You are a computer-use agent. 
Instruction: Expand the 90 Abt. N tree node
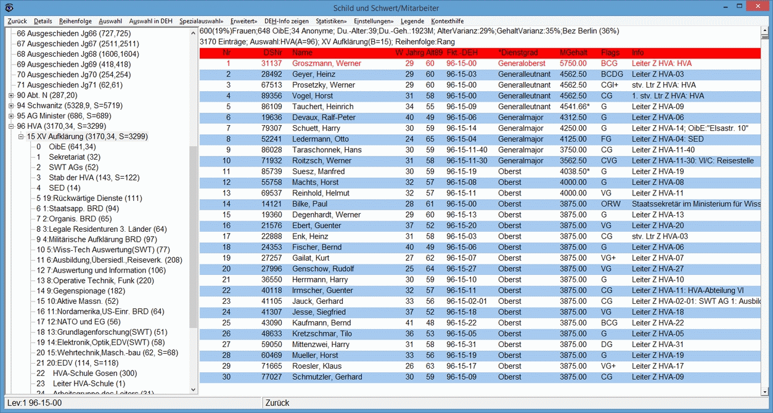point(11,96)
